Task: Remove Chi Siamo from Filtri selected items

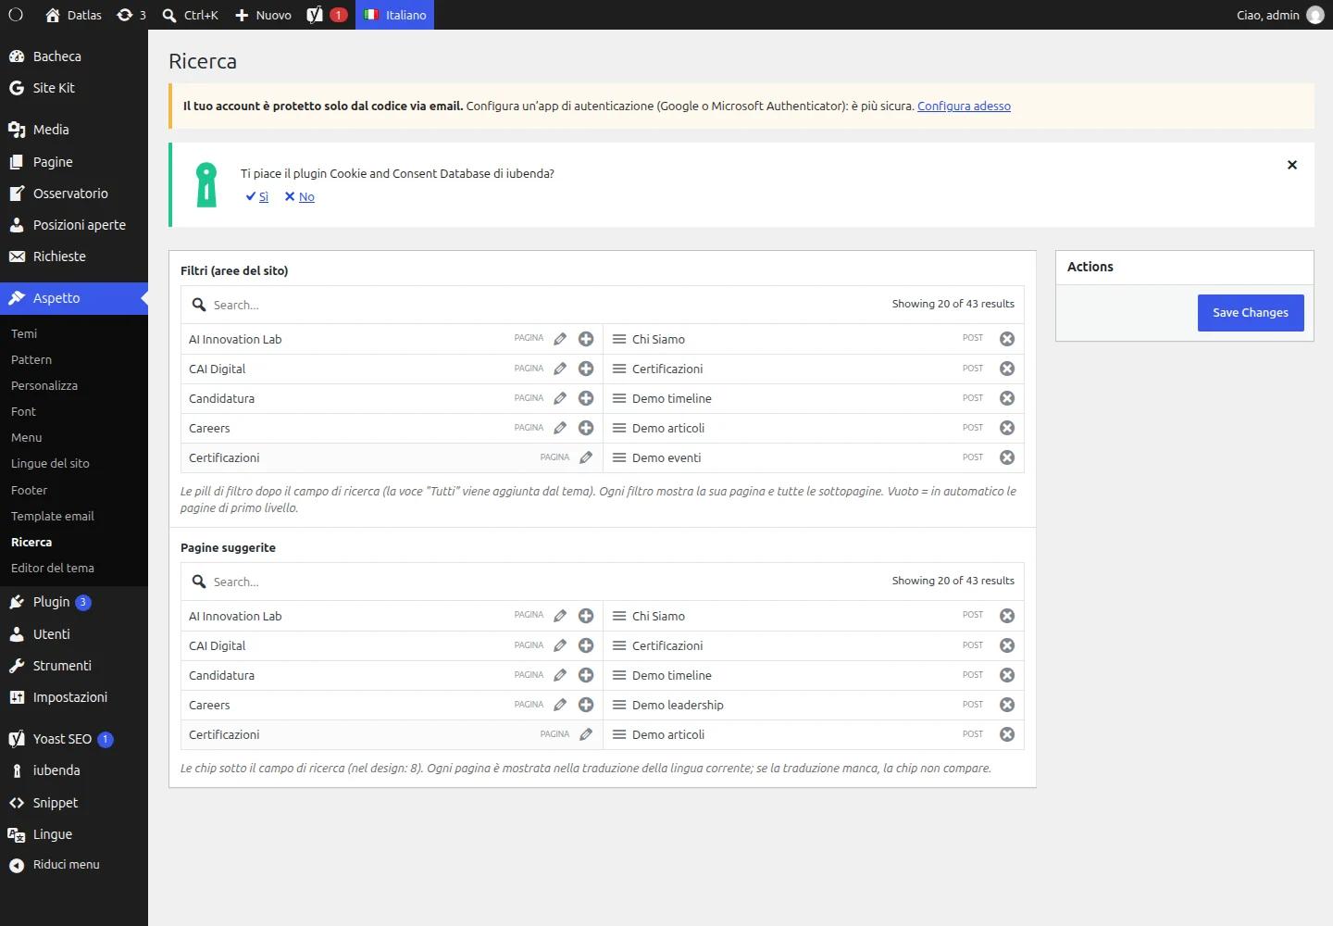Action: click(1007, 339)
